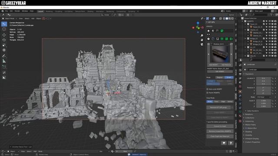
Task: Show previous INSERT thumbnail with left arrow
Action: [208, 54]
